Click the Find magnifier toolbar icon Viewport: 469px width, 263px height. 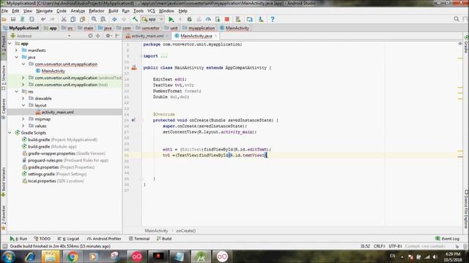[x=94, y=20]
